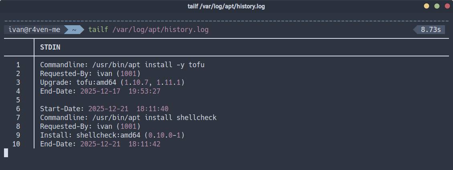Click the End-Date 18:11:42 line
Image resolution: width=453 pixels, height=170 pixels.
tap(100, 144)
